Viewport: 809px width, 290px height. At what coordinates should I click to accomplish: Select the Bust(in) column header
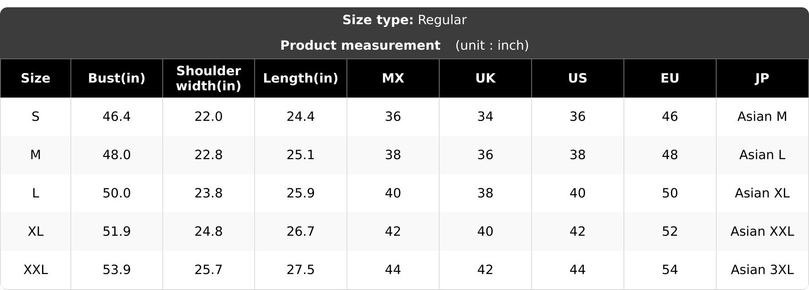117,78
